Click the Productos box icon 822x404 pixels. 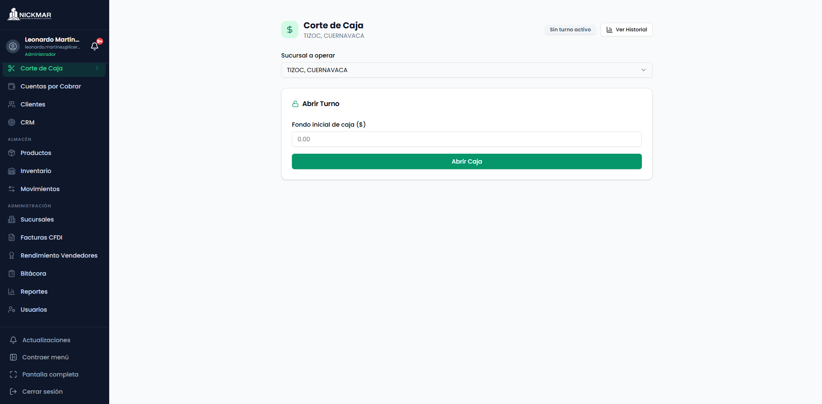[x=12, y=153]
